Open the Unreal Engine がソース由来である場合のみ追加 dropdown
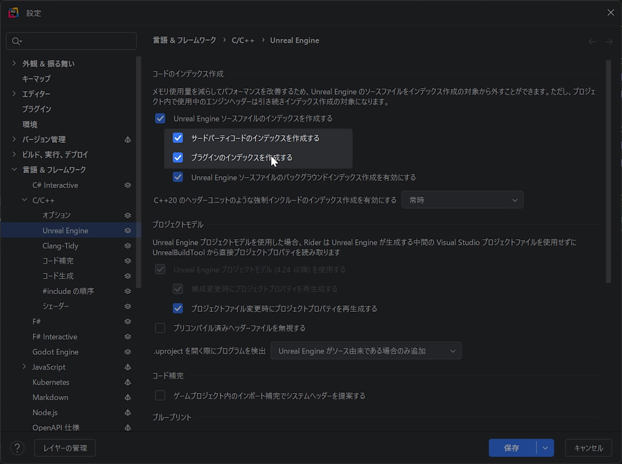 [x=366, y=351]
